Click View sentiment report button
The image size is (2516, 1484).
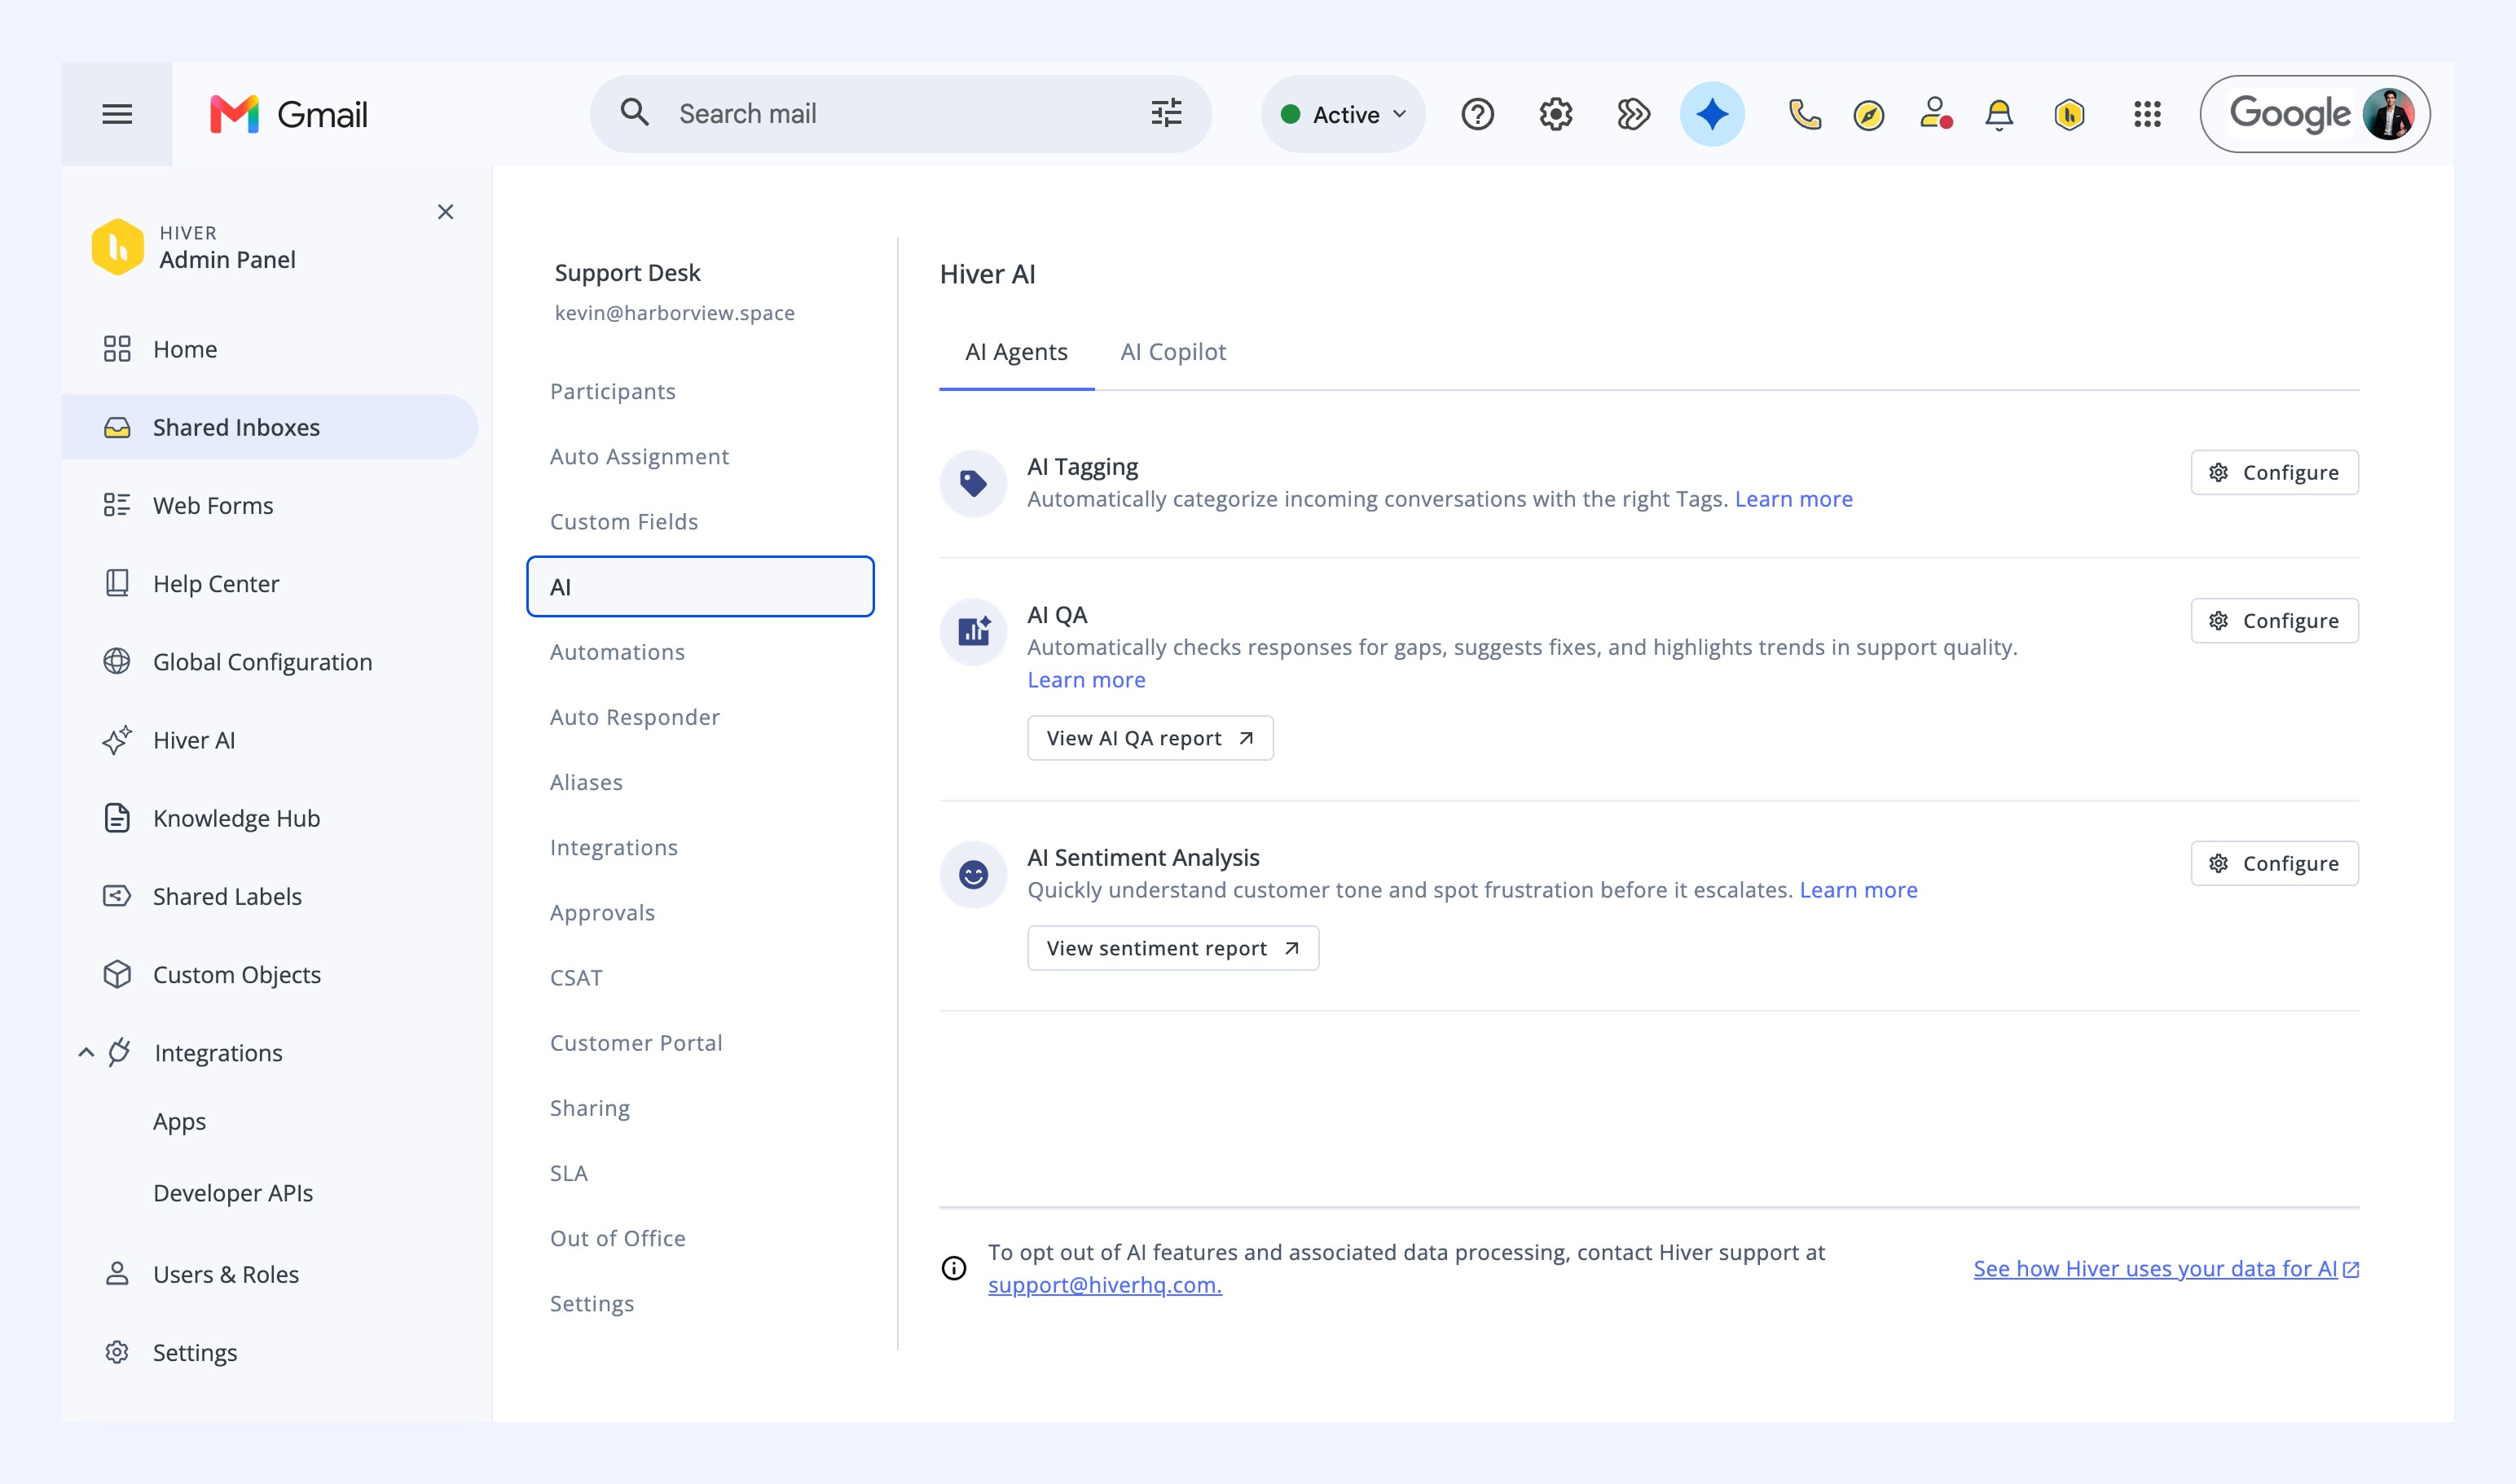click(x=1172, y=948)
